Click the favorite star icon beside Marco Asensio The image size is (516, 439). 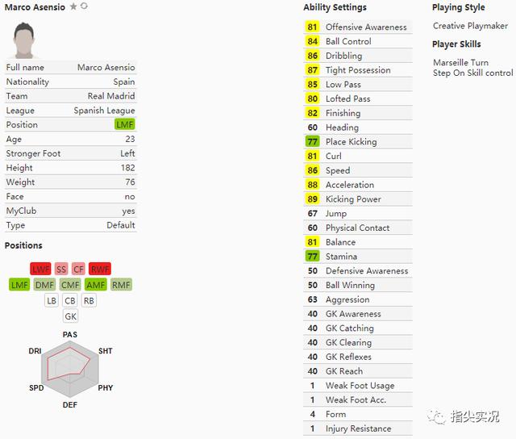(x=73, y=6)
